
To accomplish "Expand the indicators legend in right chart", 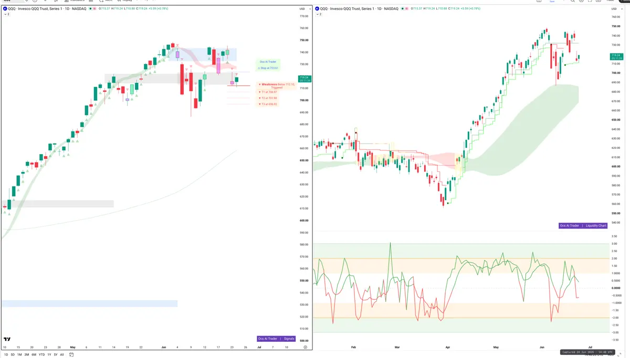I will coord(320,15).
